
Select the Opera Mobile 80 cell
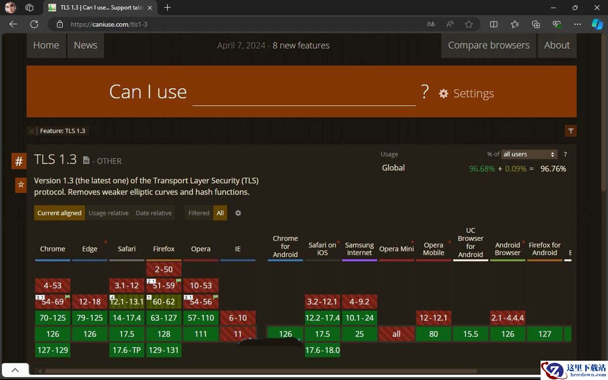pos(433,334)
